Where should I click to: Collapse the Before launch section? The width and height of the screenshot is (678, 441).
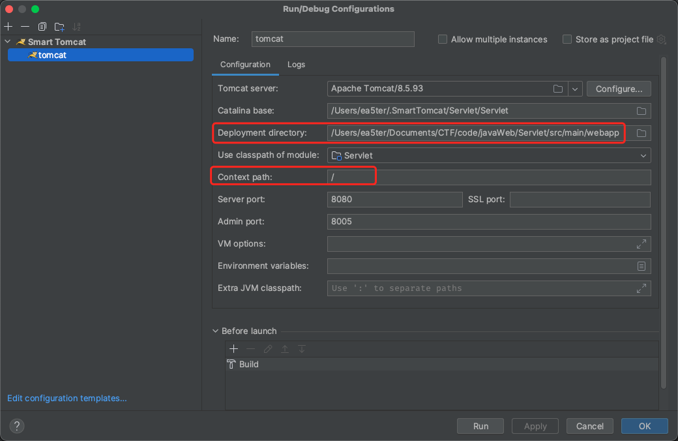coord(216,331)
